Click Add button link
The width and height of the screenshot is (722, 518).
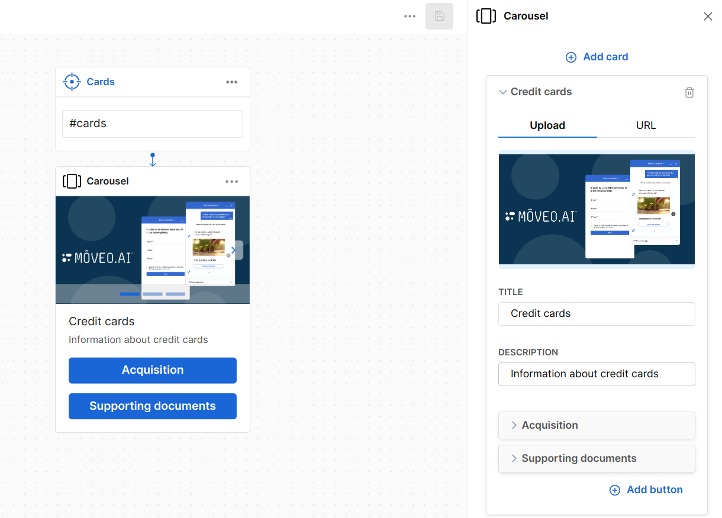(646, 490)
